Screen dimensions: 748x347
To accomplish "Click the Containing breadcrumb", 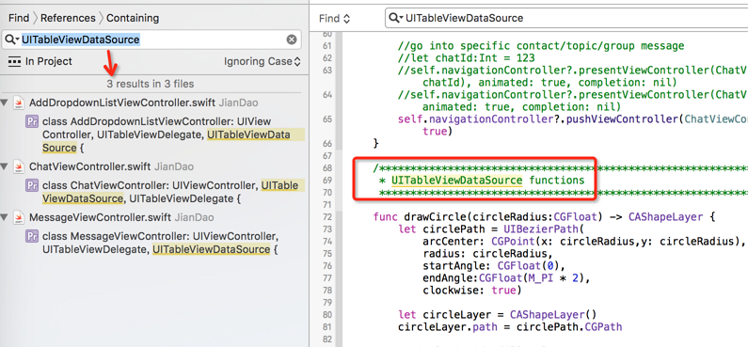I will coord(133,18).
